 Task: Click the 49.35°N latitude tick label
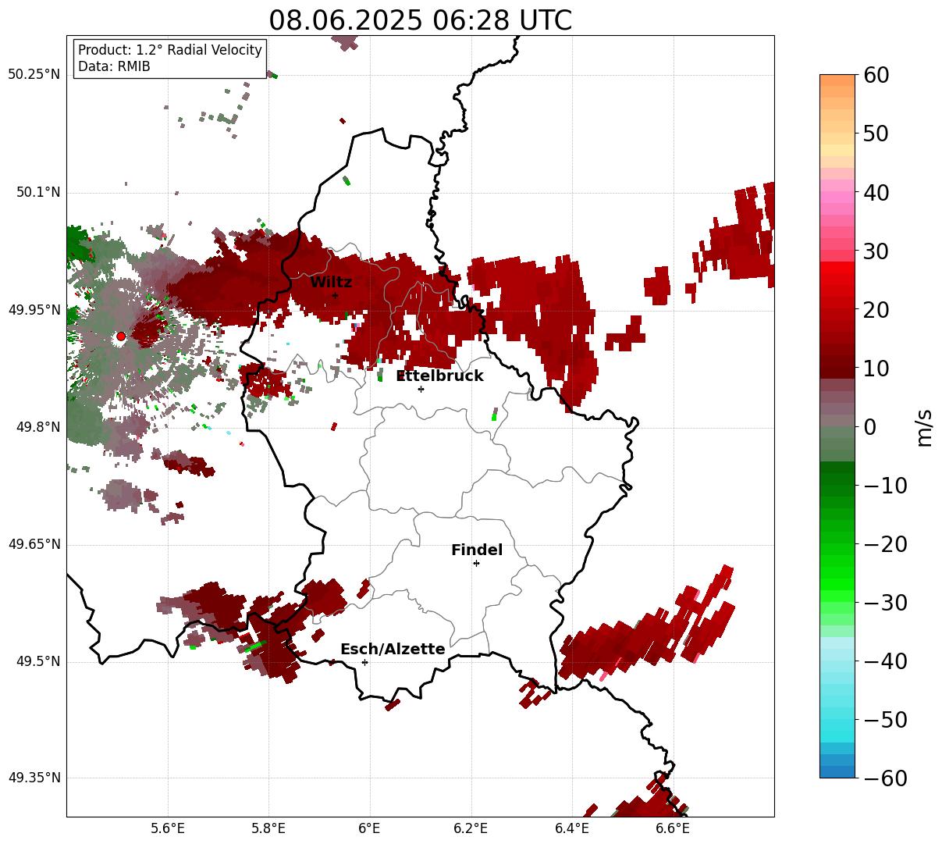click(34, 778)
